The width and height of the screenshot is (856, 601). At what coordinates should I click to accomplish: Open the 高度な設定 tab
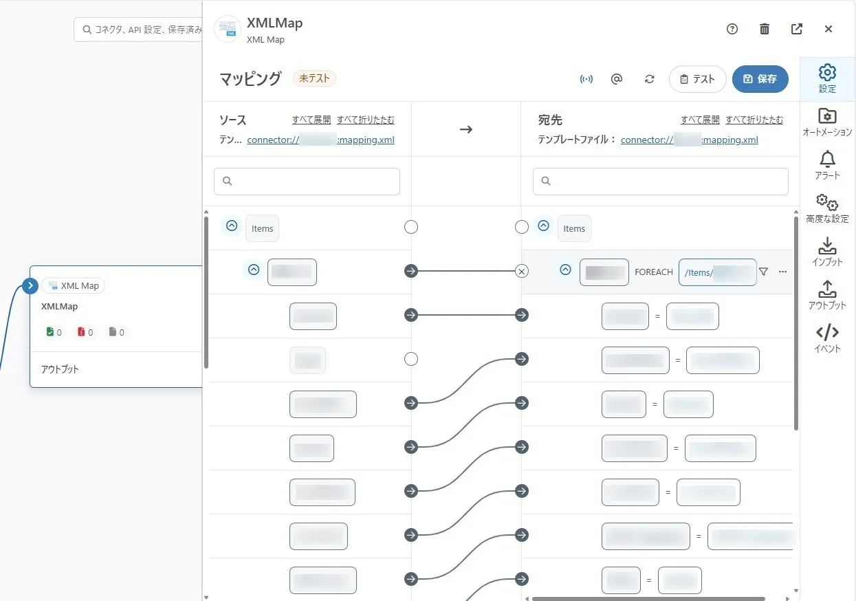pos(827,208)
